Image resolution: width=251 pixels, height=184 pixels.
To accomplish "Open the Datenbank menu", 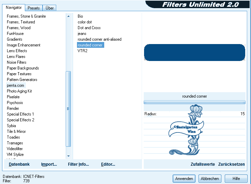I will [19, 164].
